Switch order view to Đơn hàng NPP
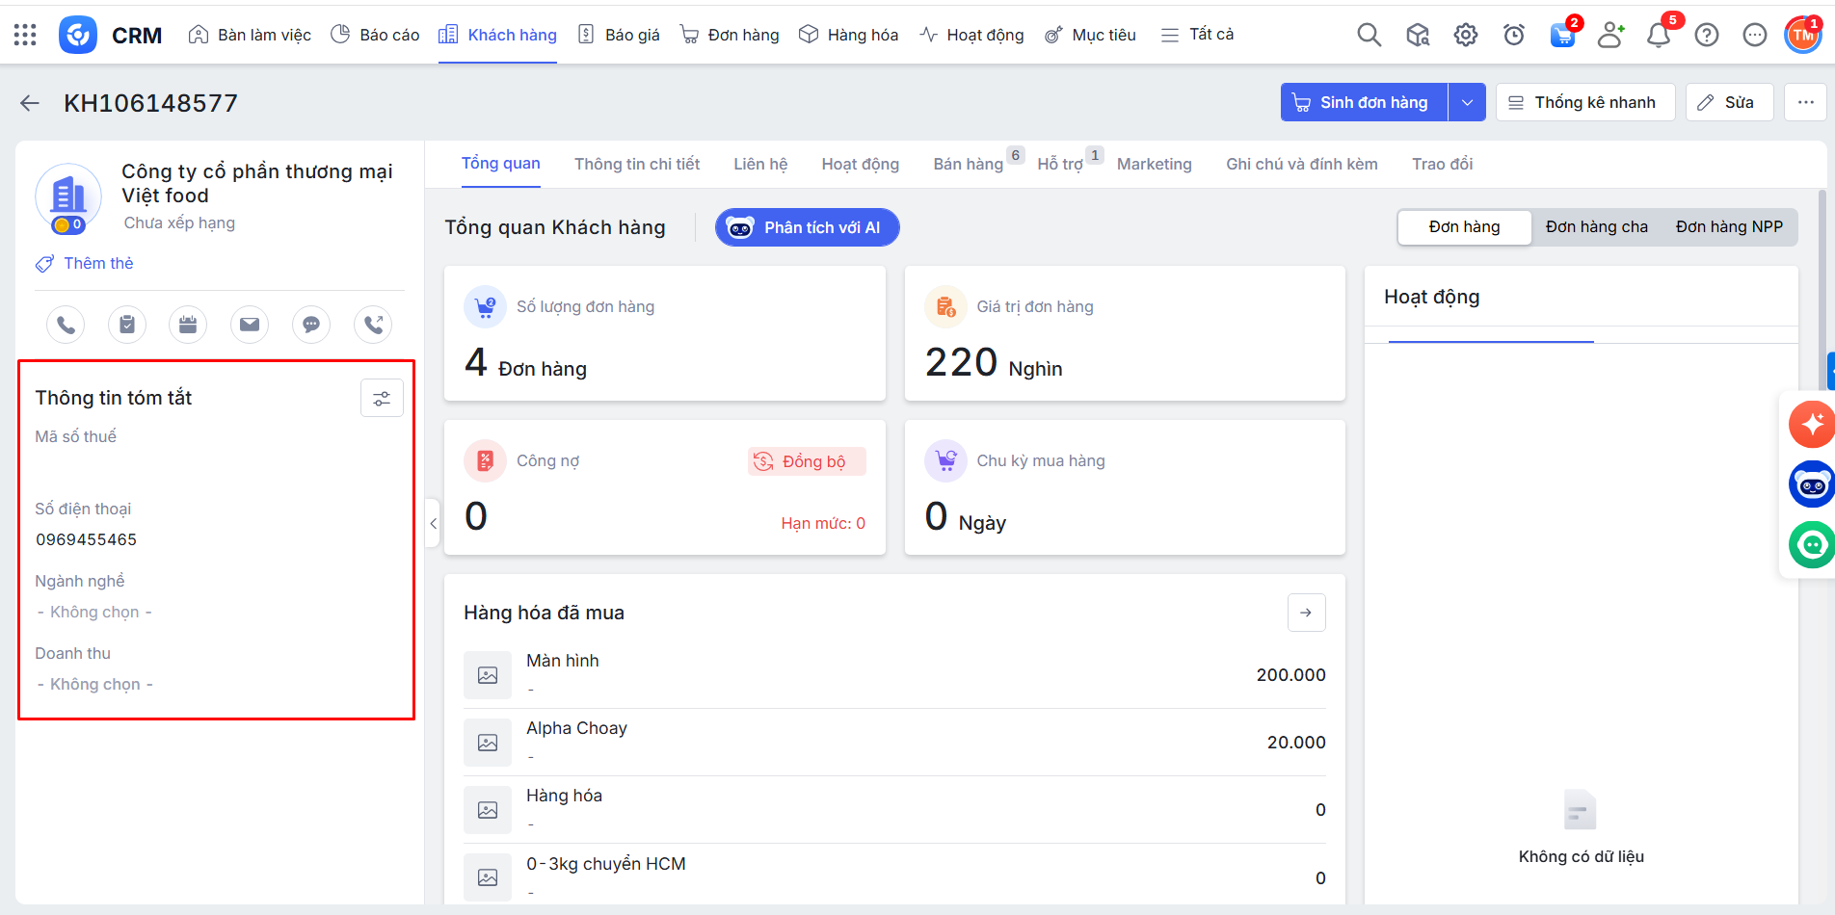1835x915 pixels. click(x=1729, y=227)
